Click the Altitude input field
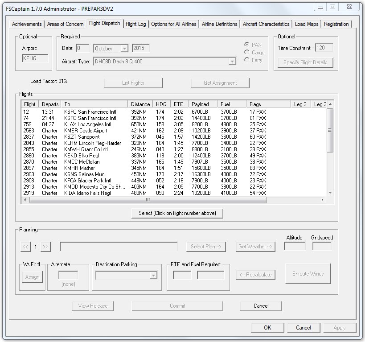Viewport: 365px width, 342px height. pos(295,246)
